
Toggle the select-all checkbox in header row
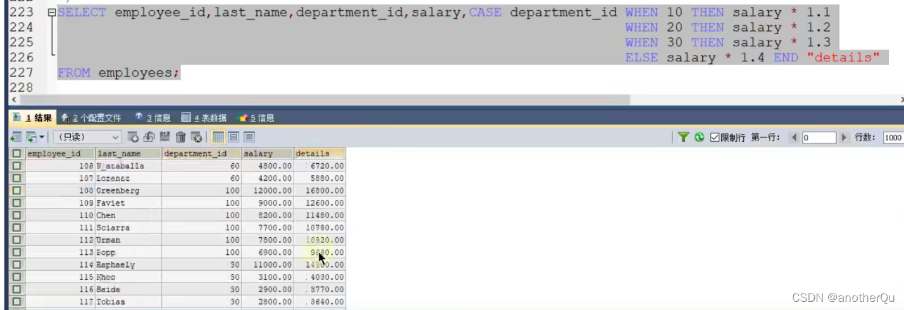coord(16,153)
